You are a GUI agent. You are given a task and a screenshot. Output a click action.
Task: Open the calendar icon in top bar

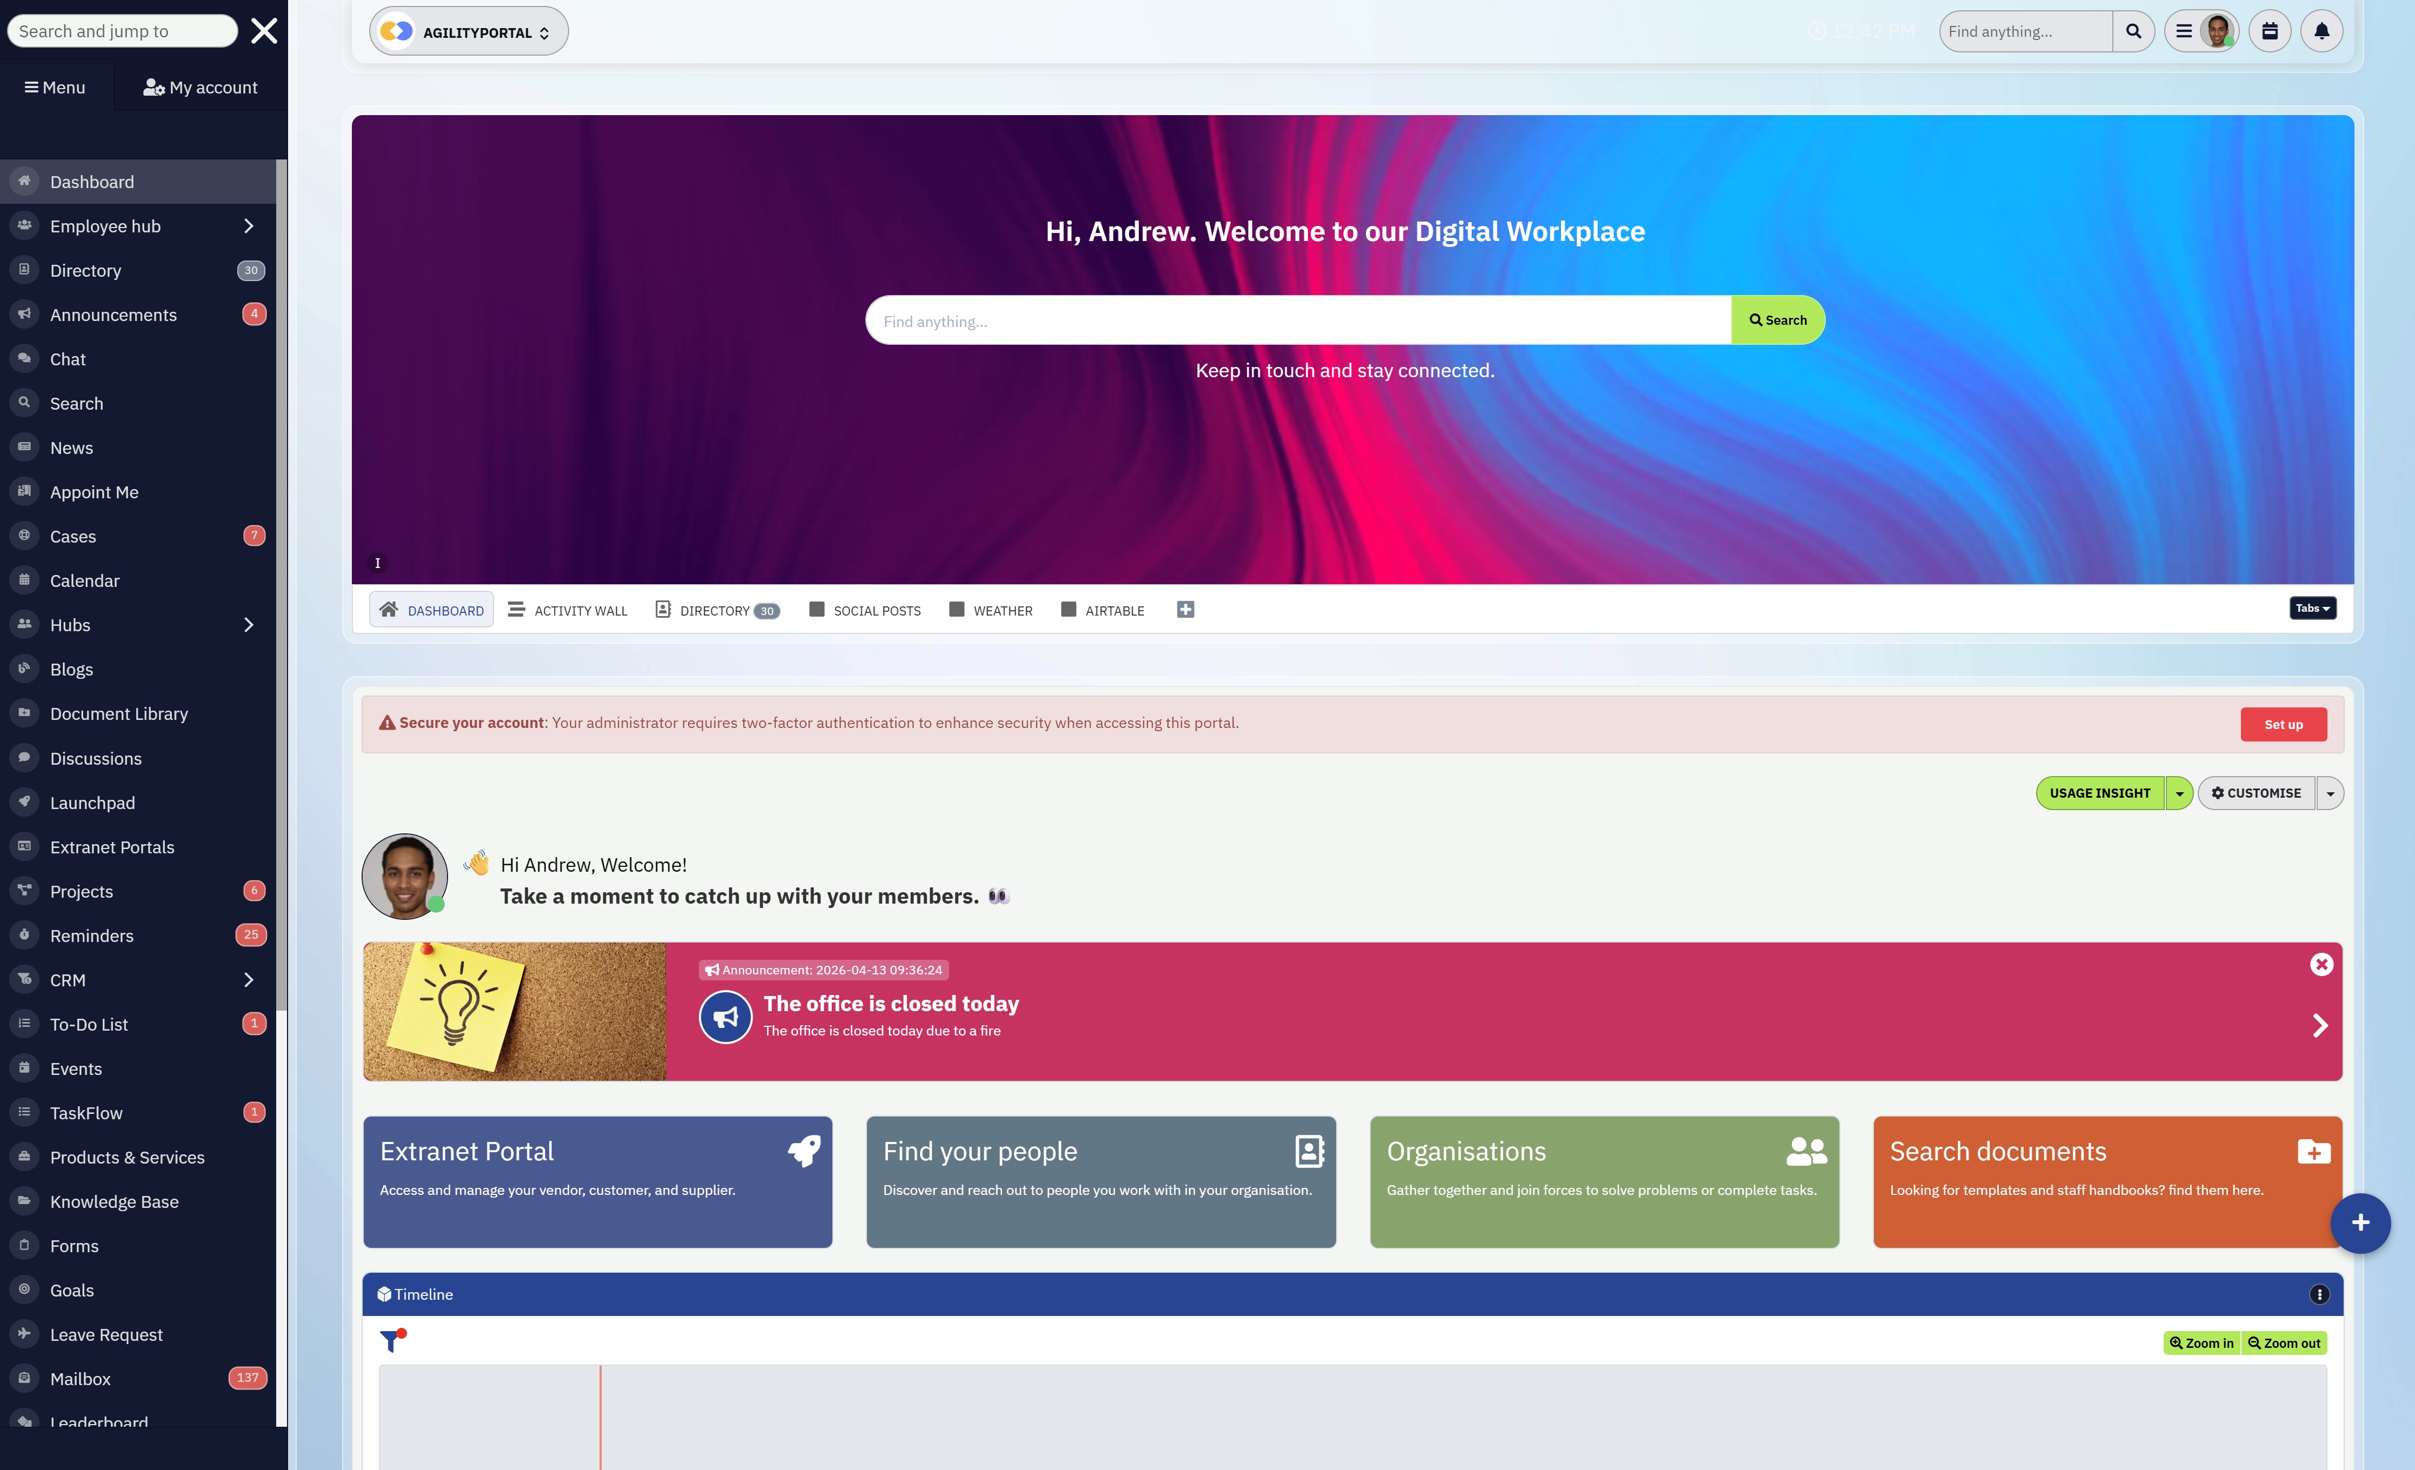2269,31
